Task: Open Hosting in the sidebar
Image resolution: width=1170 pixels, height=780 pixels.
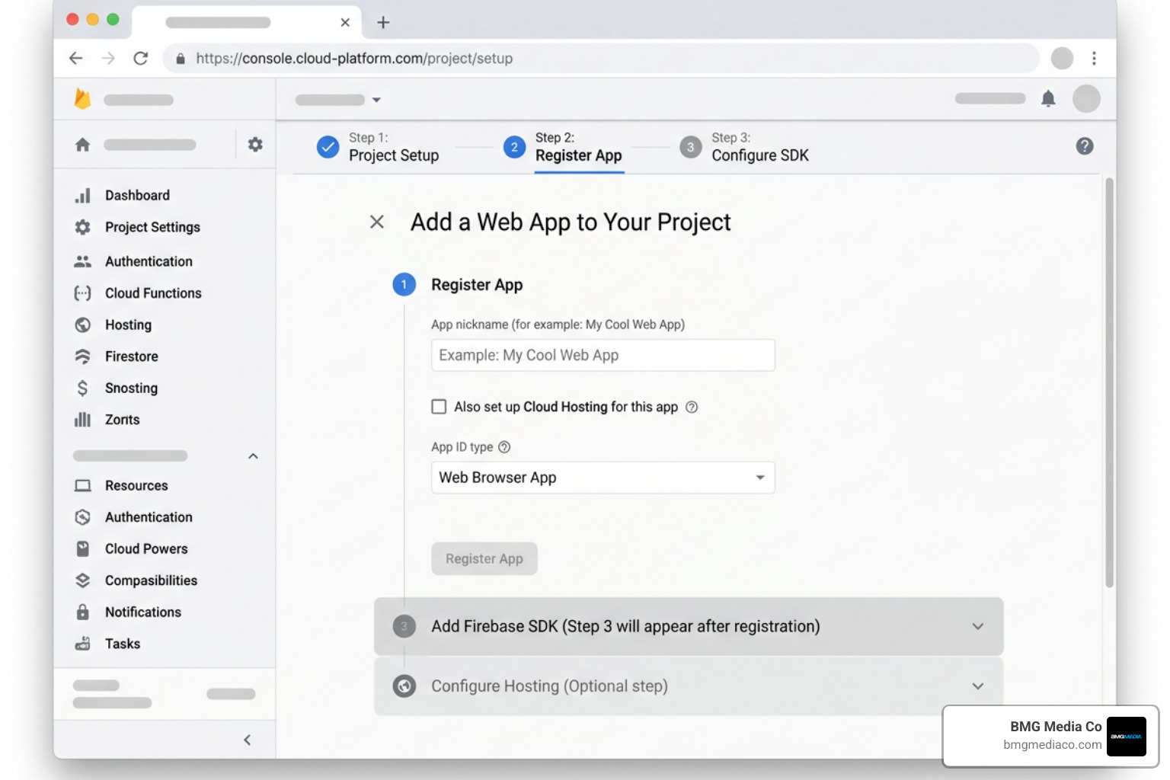Action: tap(113, 325)
